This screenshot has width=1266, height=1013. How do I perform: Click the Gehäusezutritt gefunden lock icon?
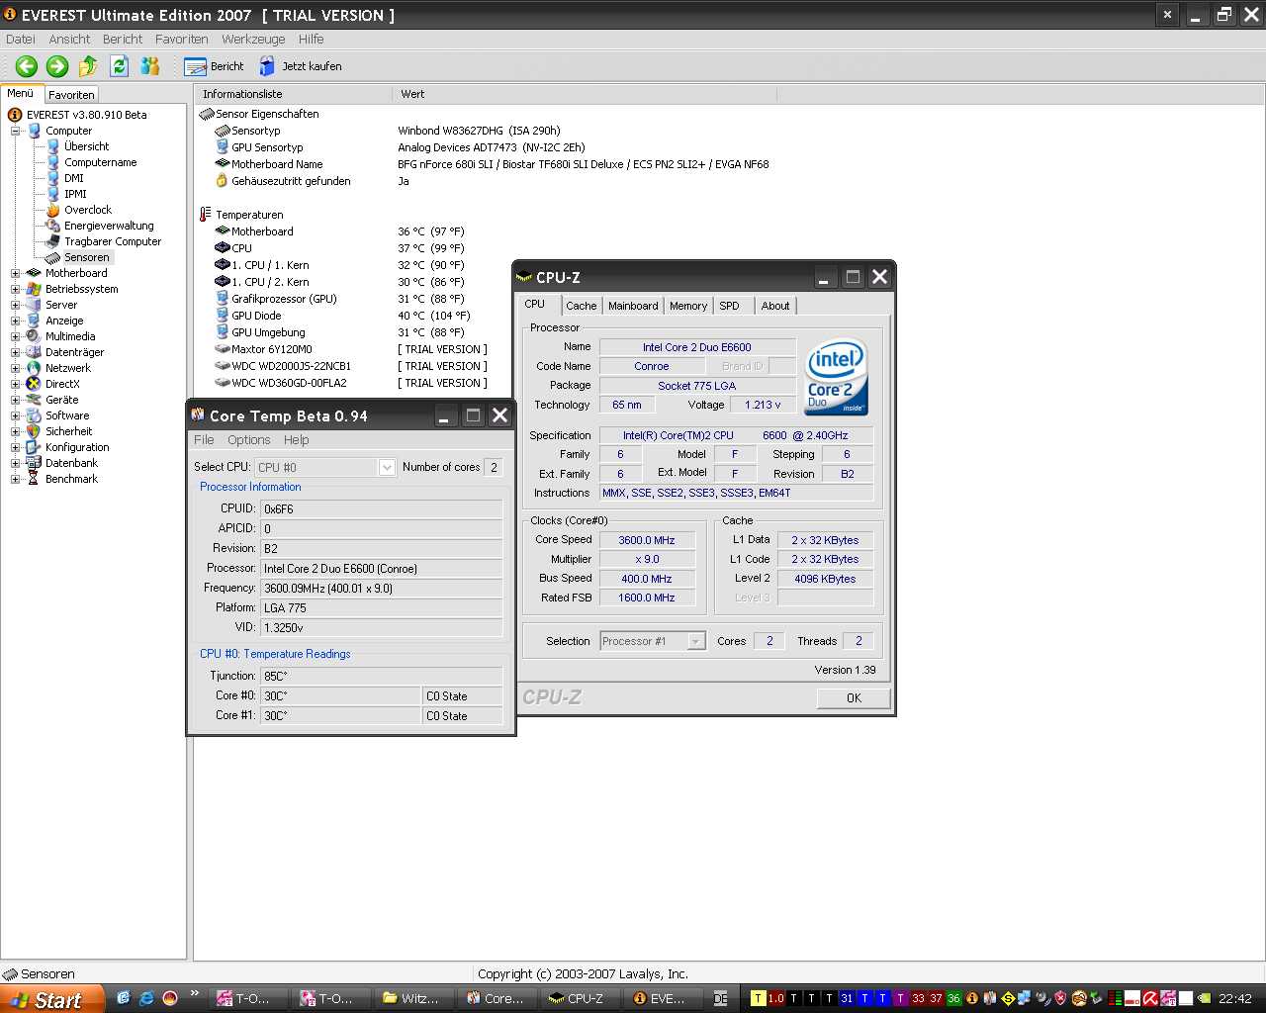pos(222,181)
